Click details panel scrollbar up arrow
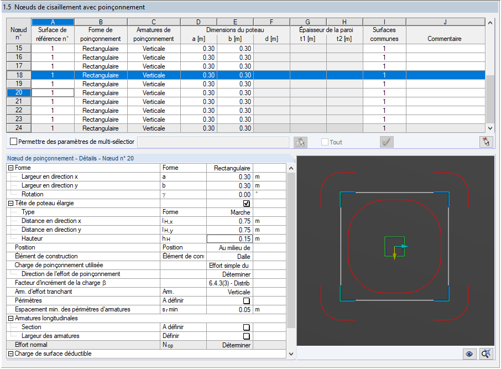501x369 pixels. pyautogui.click(x=291, y=168)
